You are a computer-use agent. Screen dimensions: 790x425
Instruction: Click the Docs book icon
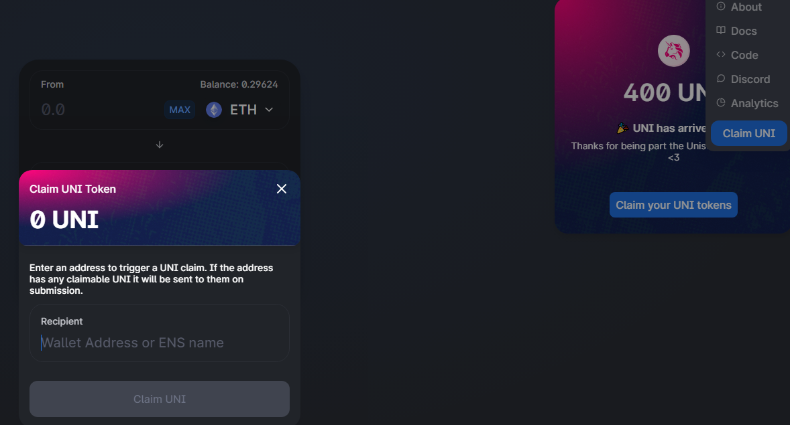click(721, 31)
